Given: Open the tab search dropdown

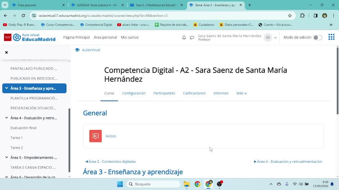Looking at the screenshot, I should click(5, 5).
